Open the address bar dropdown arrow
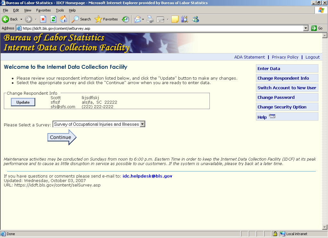This screenshot has height=238, width=328. (306, 28)
